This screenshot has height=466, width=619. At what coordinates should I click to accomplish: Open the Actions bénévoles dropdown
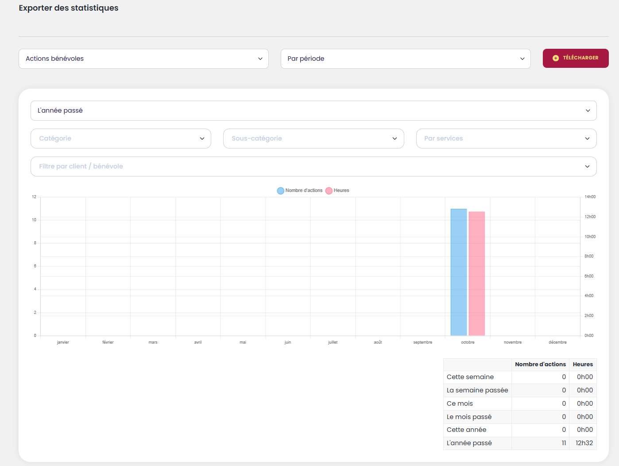[x=143, y=59]
